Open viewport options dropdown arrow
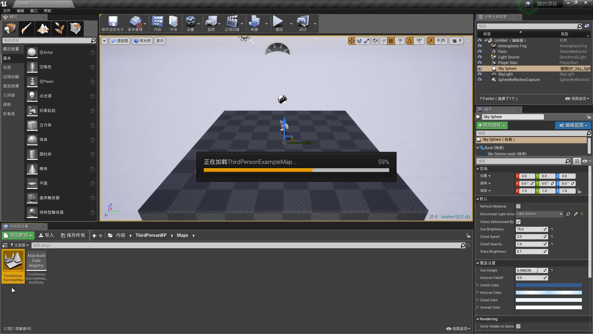This screenshot has height=334, width=593. point(104,41)
